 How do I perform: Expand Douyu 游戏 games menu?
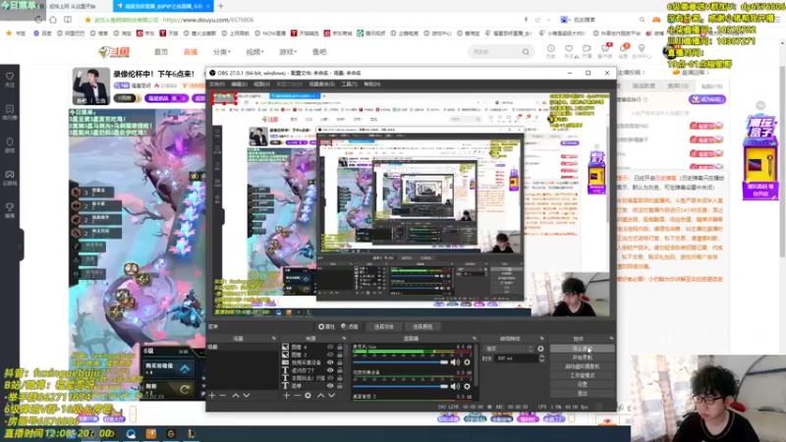pos(288,52)
